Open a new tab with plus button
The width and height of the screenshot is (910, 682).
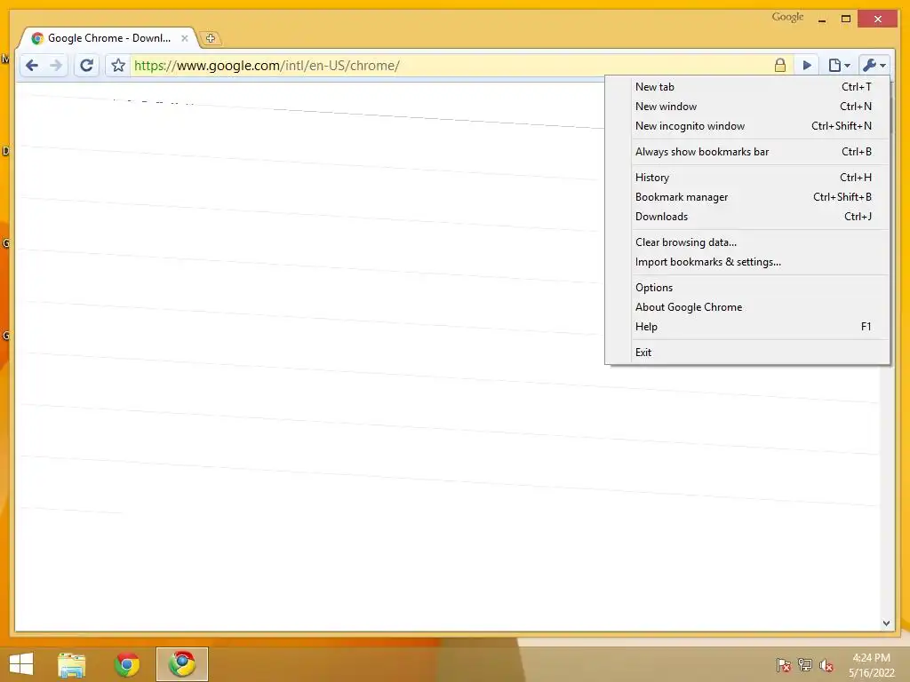point(211,38)
